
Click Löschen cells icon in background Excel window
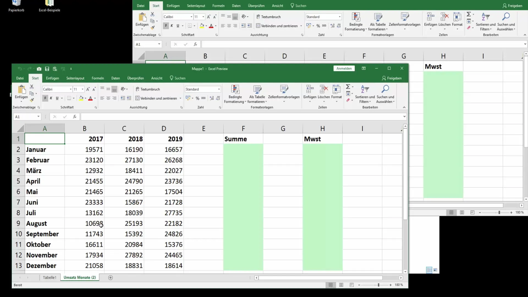pos(444,17)
